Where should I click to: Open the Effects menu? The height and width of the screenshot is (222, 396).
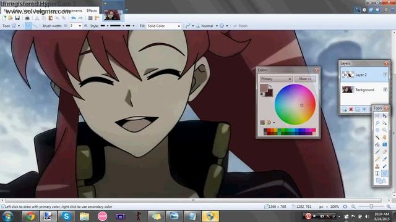coord(92,10)
